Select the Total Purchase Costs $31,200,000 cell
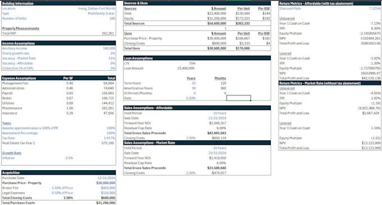382x205 pixels. (x=106, y=203)
